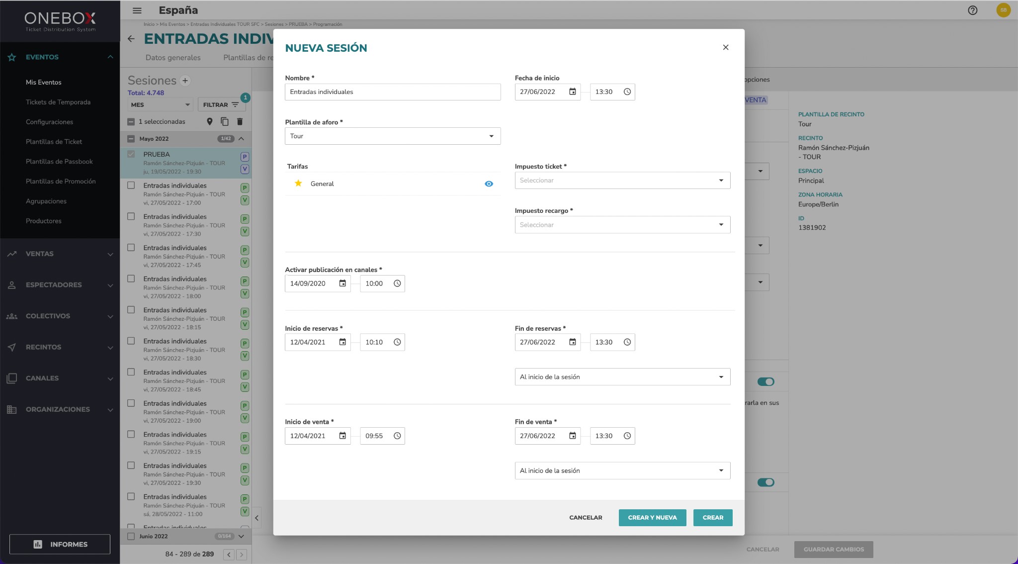
Task: Click the trash icon to delete selected sessions
Action: pos(240,121)
